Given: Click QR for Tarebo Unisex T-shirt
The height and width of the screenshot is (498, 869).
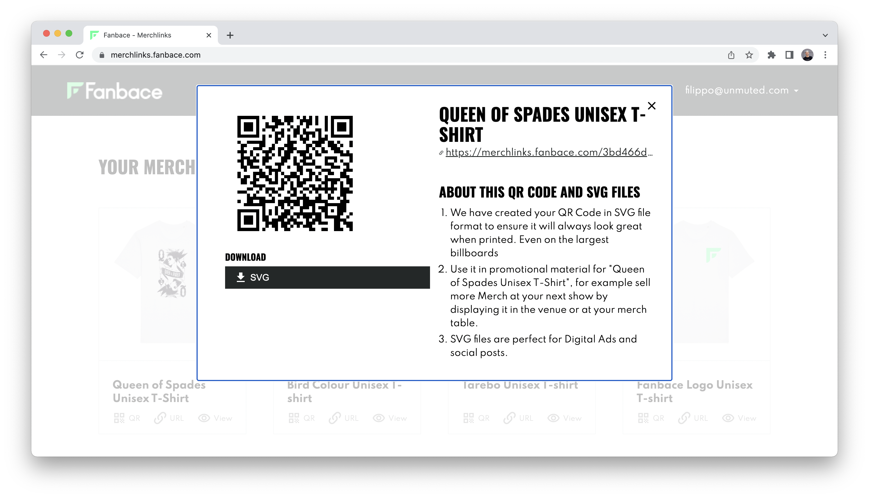Looking at the screenshot, I should click(476, 418).
